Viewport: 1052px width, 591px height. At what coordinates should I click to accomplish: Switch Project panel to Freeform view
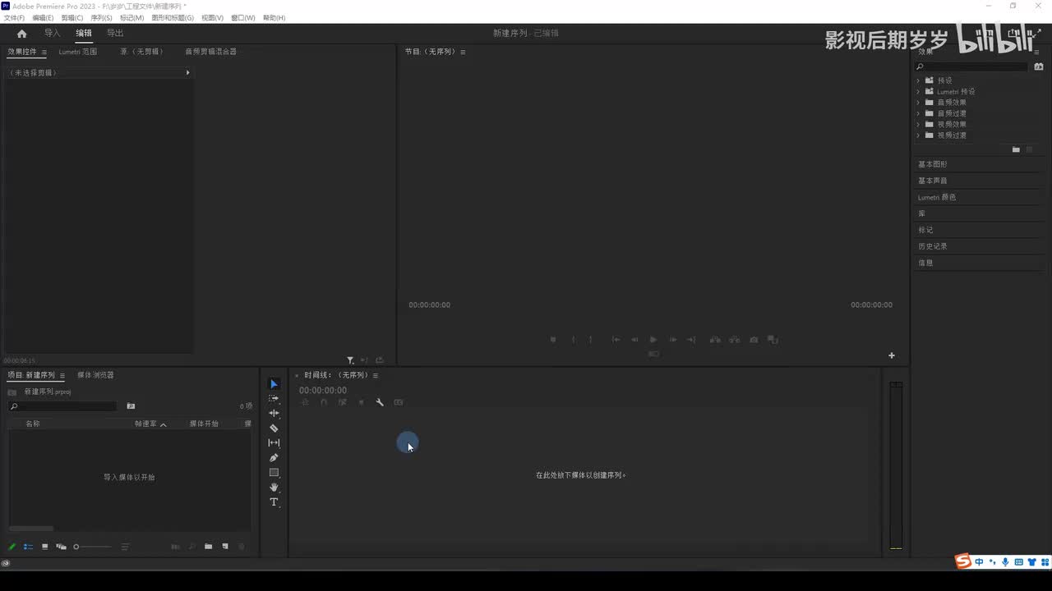coord(61,547)
